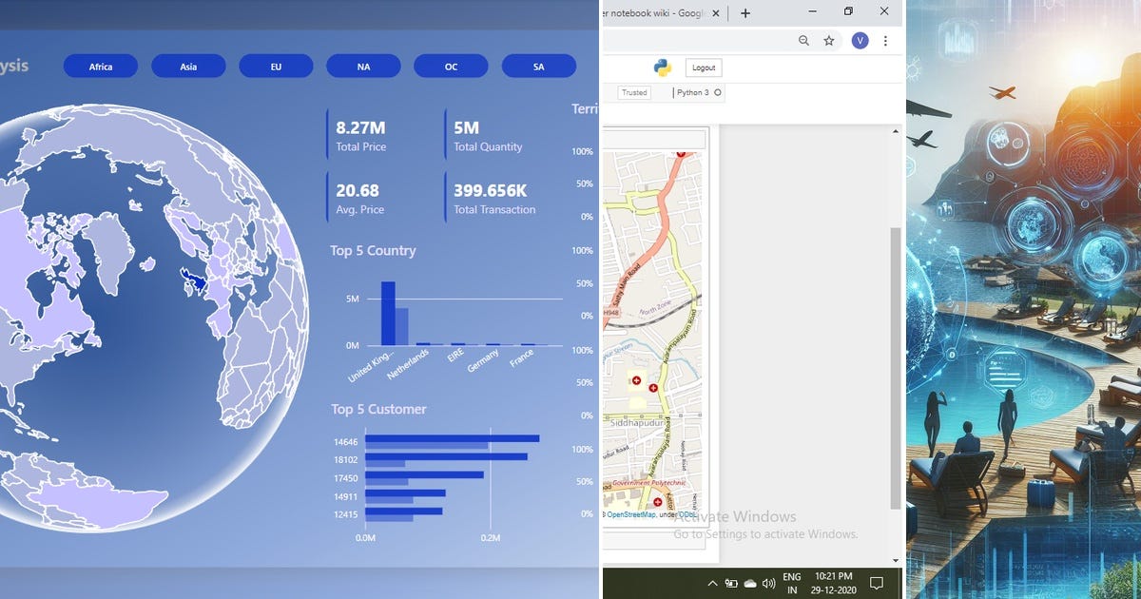
Task: Click the battery icon in system tray
Action: pos(731,583)
